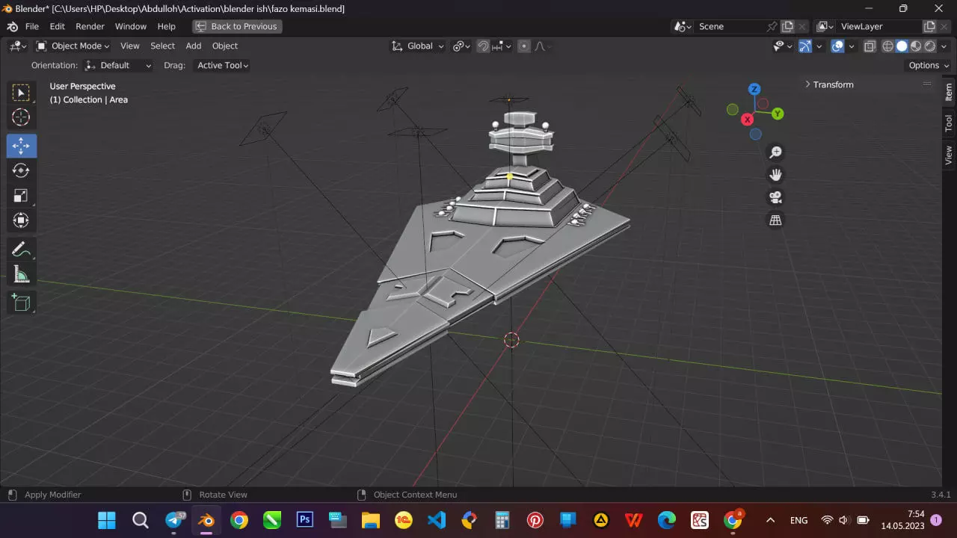Open the editor type dropdown

(x=18, y=46)
